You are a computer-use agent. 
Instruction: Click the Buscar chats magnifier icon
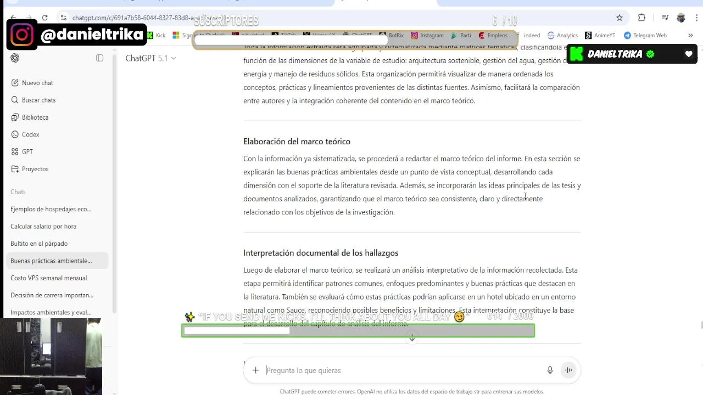tap(15, 100)
